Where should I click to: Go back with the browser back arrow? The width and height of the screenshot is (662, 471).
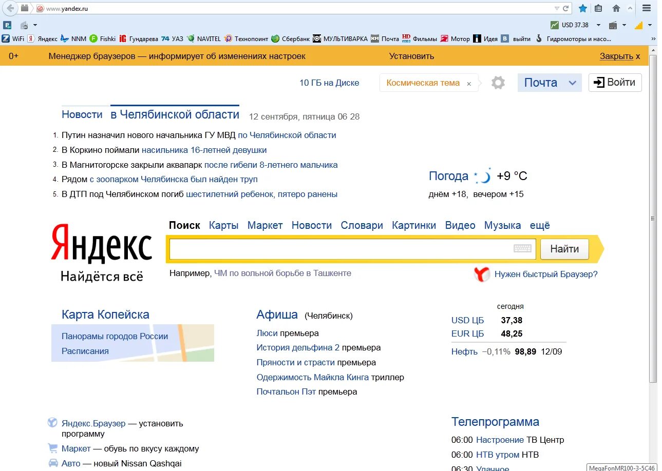[x=10, y=8]
